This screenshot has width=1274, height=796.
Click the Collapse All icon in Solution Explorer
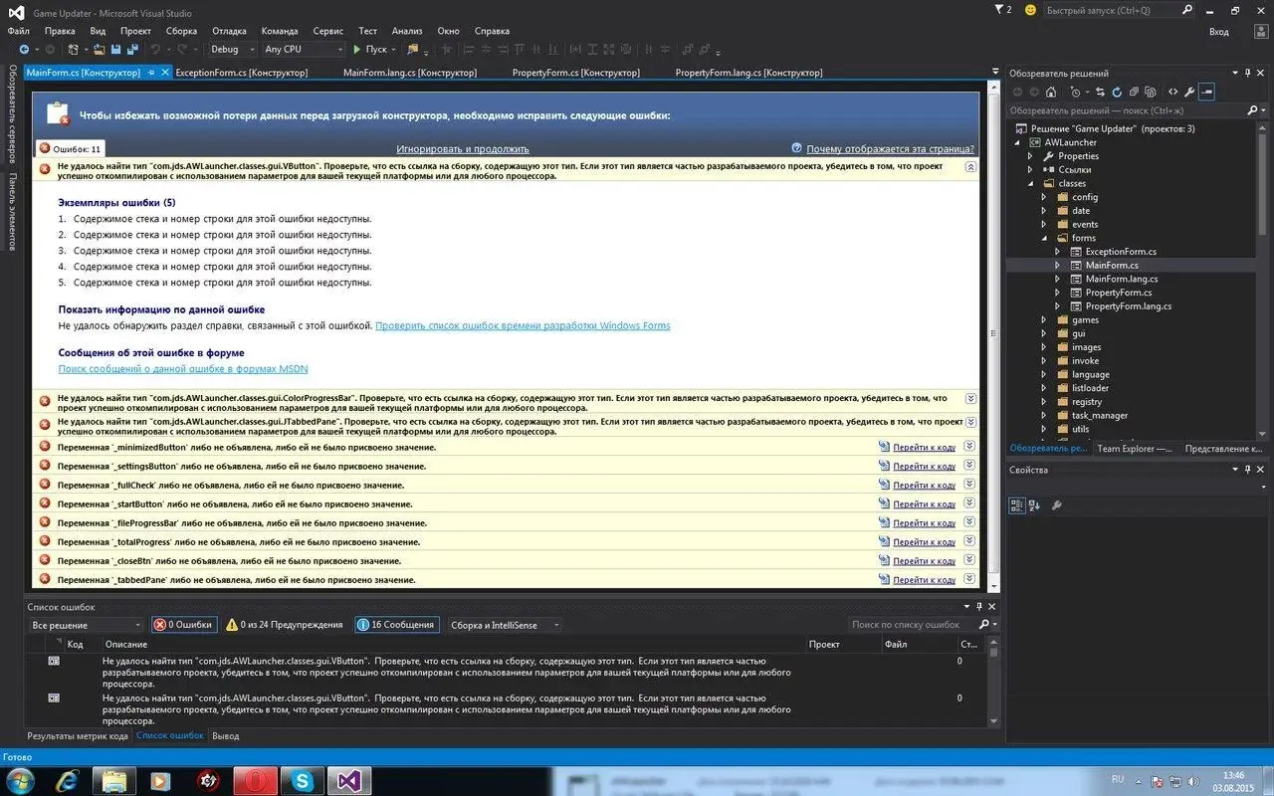click(1134, 92)
